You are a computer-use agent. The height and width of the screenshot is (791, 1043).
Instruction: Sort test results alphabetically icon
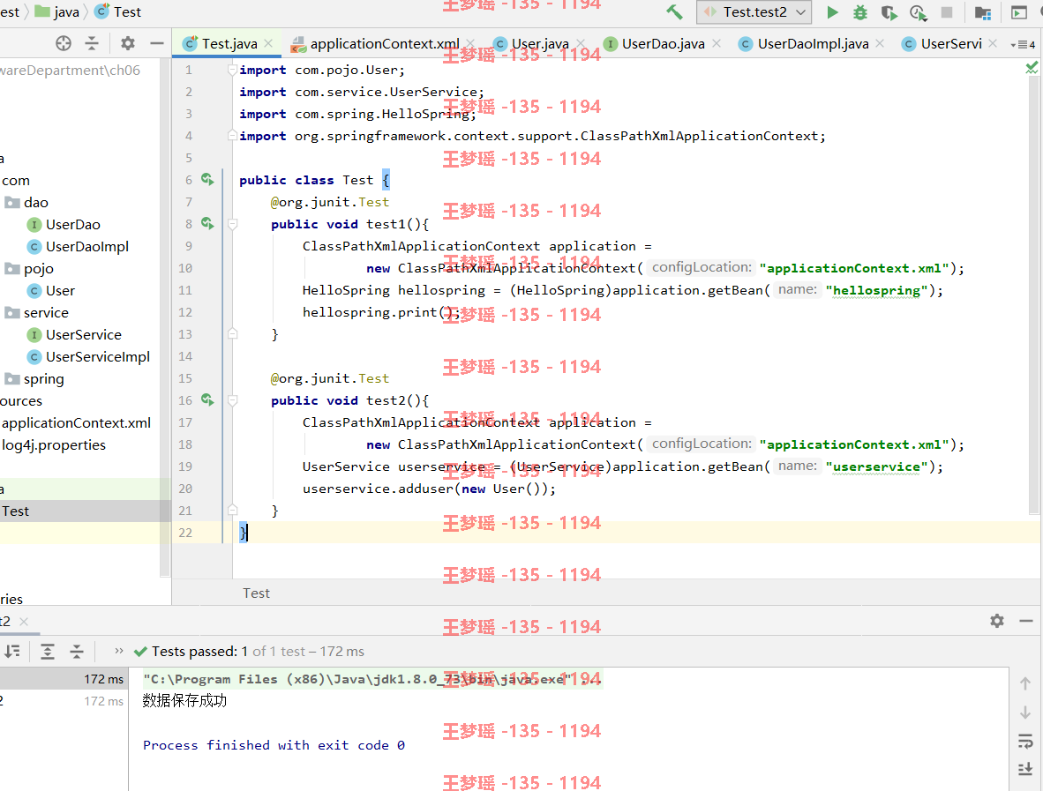point(12,652)
